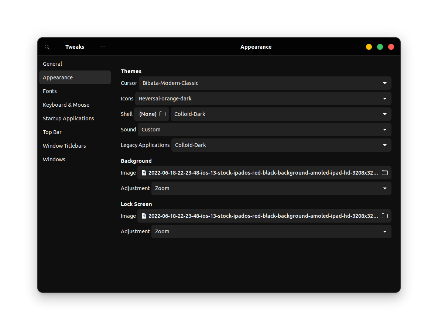The height and width of the screenshot is (330, 438).
Task: Click the green maximize button in the title bar
Action: (x=380, y=47)
